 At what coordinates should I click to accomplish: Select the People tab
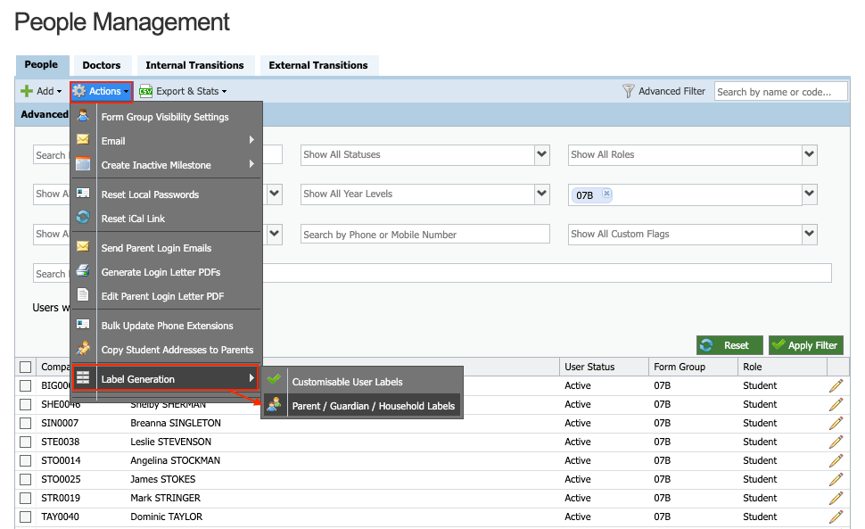click(x=41, y=65)
